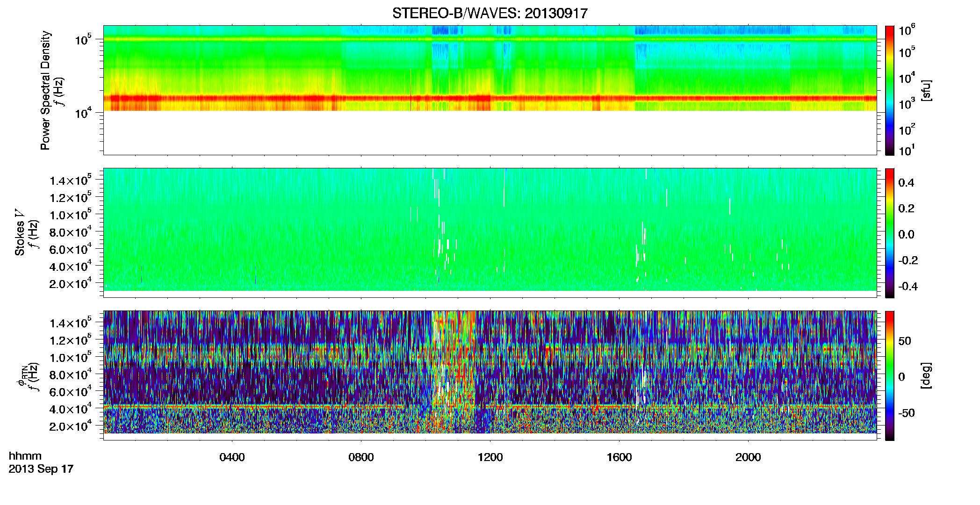Click the hhmm time format label
The image size is (980, 505).
tap(25, 456)
